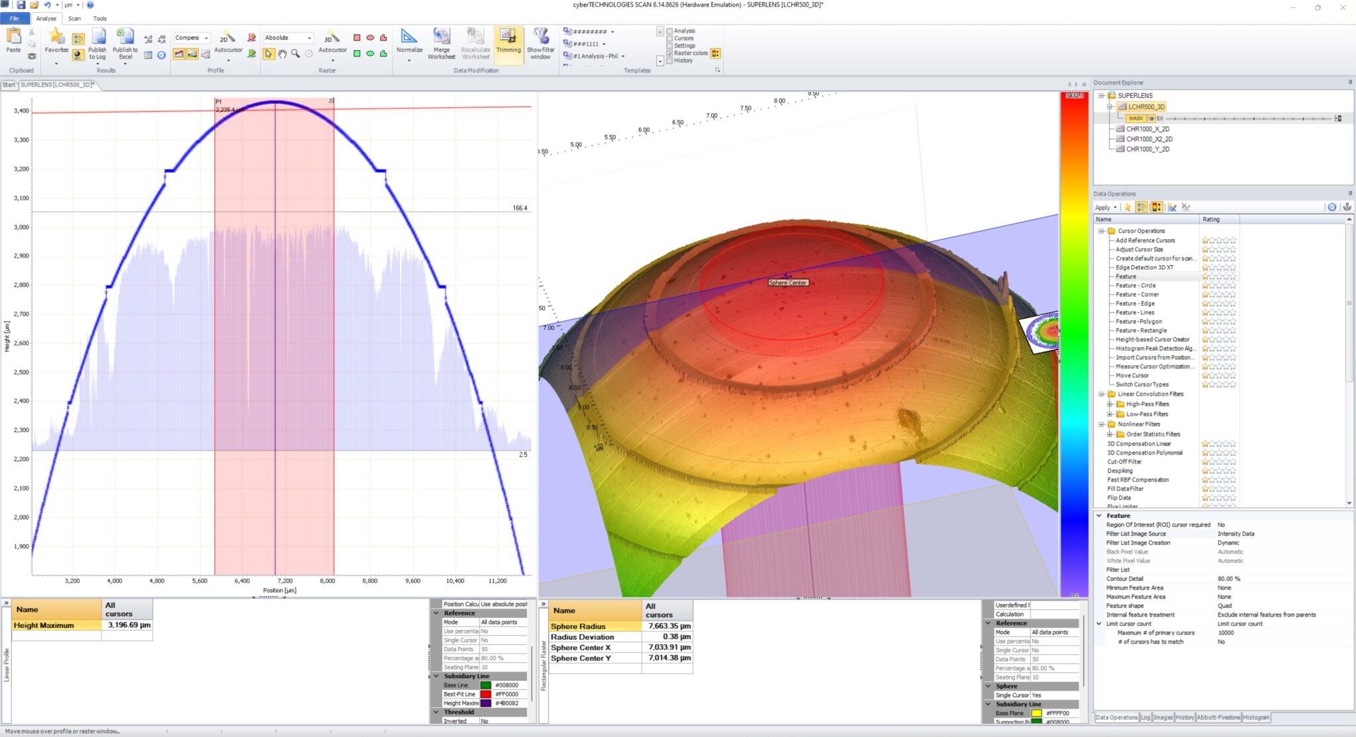Enable the Analysis template checkbox

click(x=670, y=31)
